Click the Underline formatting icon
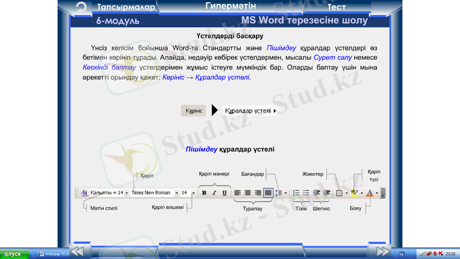The image size is (460, 259). (x=224, y=193)
